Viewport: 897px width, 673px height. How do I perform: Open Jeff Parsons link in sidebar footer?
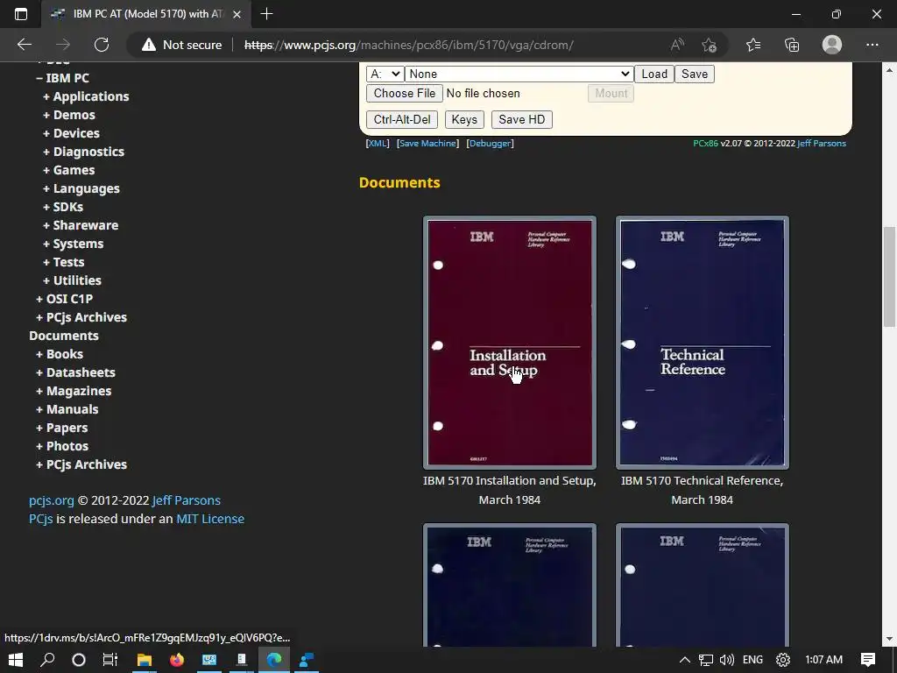tap(186, 500)
